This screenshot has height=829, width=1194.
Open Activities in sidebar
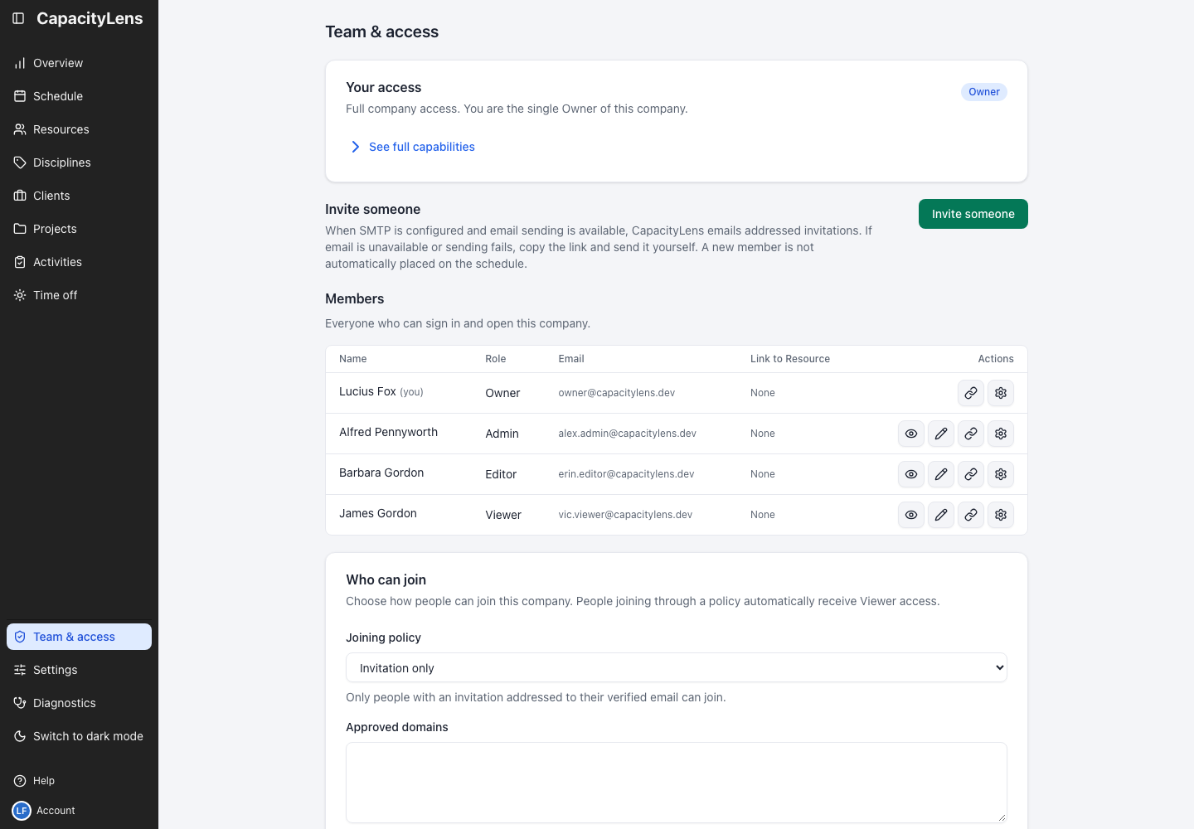(x=79, y=262)
